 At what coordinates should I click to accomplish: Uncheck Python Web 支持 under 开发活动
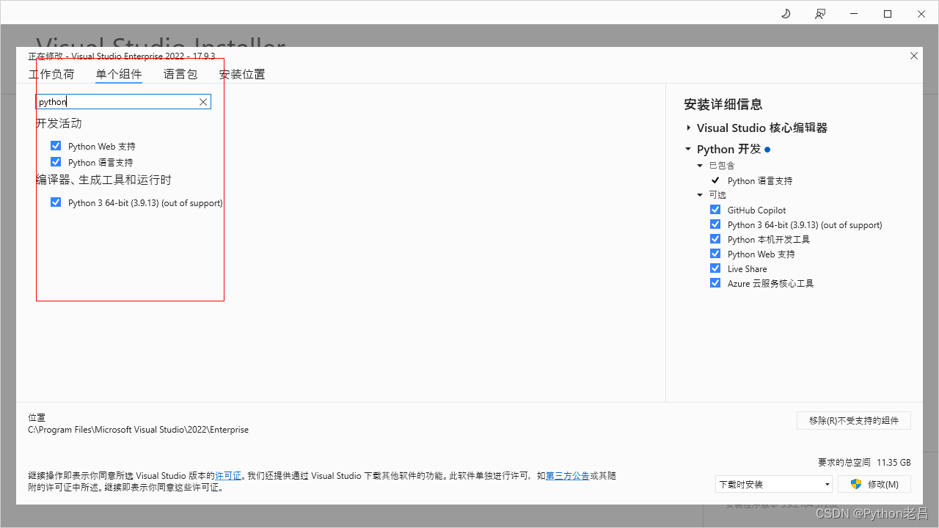[55, 145]
